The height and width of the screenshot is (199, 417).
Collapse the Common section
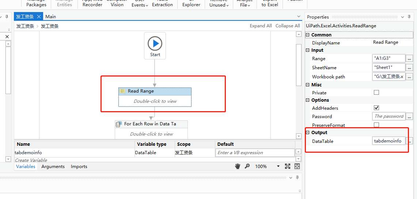308,35
